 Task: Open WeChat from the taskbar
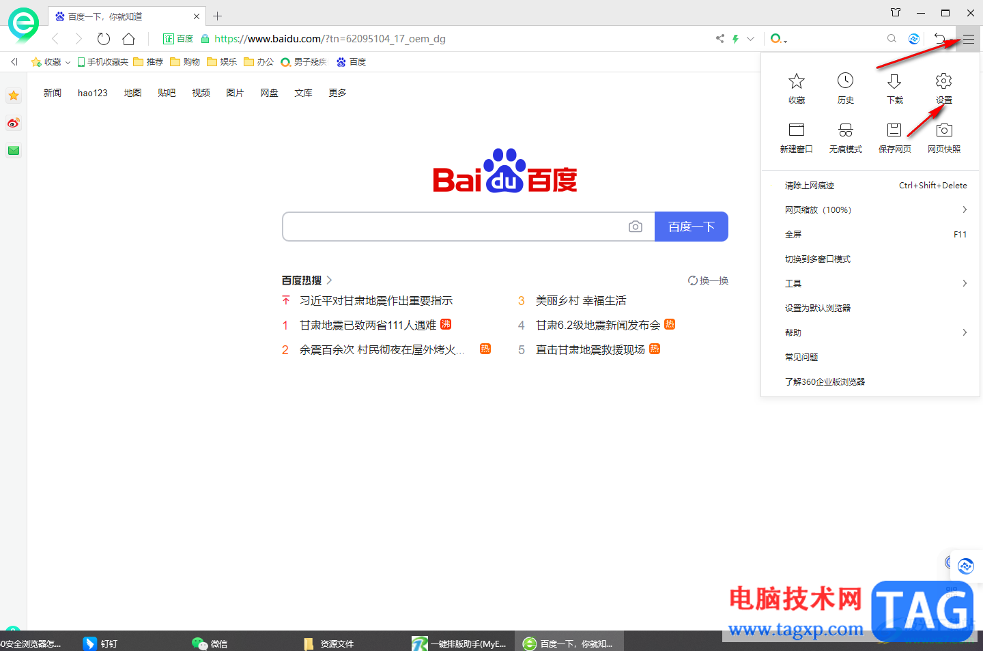click(209, 643)
